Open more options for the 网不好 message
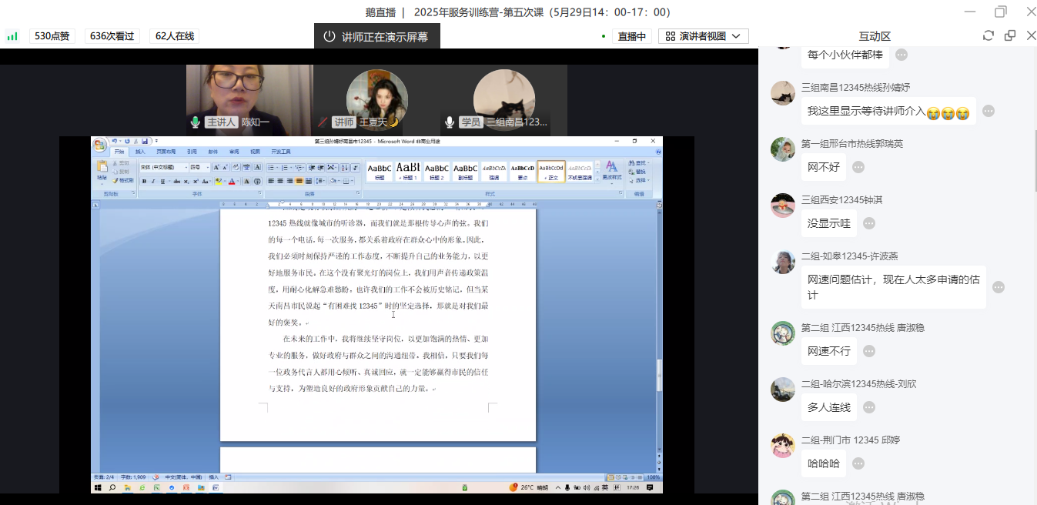1037x505 pixels. 858,167
